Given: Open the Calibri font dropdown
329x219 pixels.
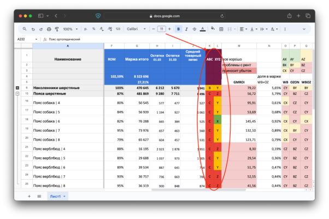Looking at the screenshot, I should click(136, 29).
